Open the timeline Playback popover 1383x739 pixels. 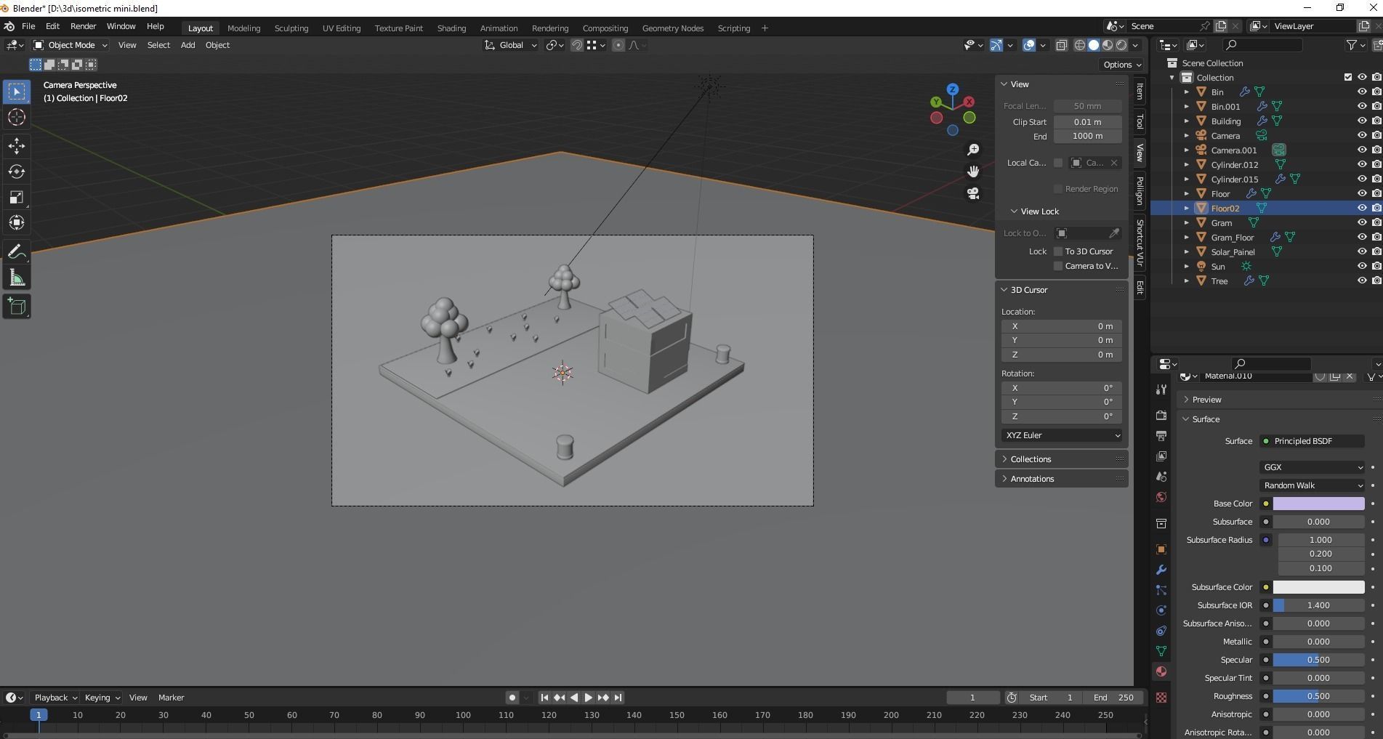[x=56, y=698]
